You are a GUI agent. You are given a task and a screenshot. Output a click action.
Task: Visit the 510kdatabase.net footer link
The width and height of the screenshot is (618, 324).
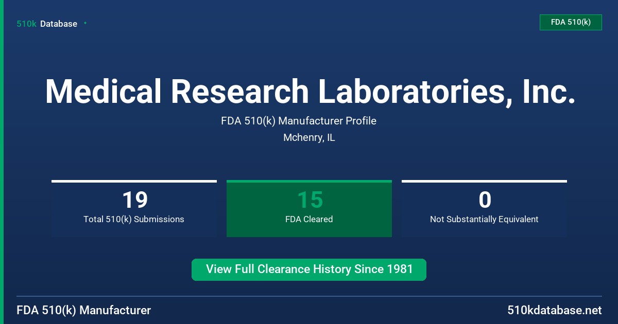click(555, 311)
